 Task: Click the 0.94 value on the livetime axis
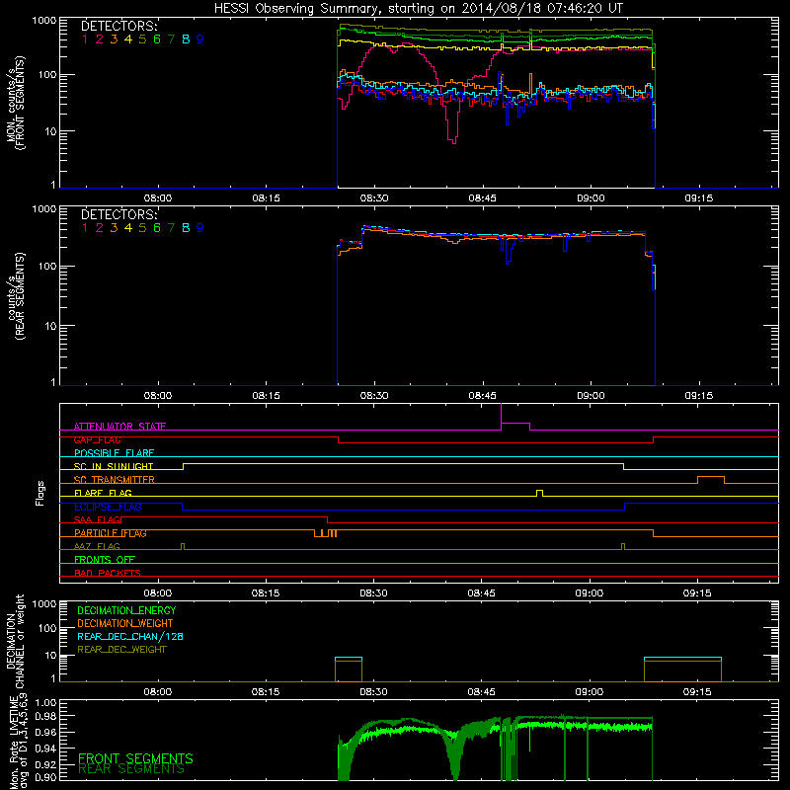(x=45, y=749)
